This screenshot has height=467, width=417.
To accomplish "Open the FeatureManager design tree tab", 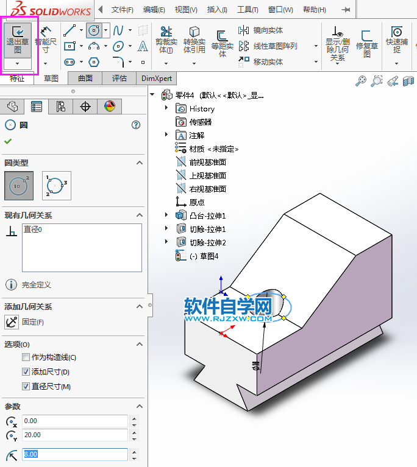I will 12,107.
